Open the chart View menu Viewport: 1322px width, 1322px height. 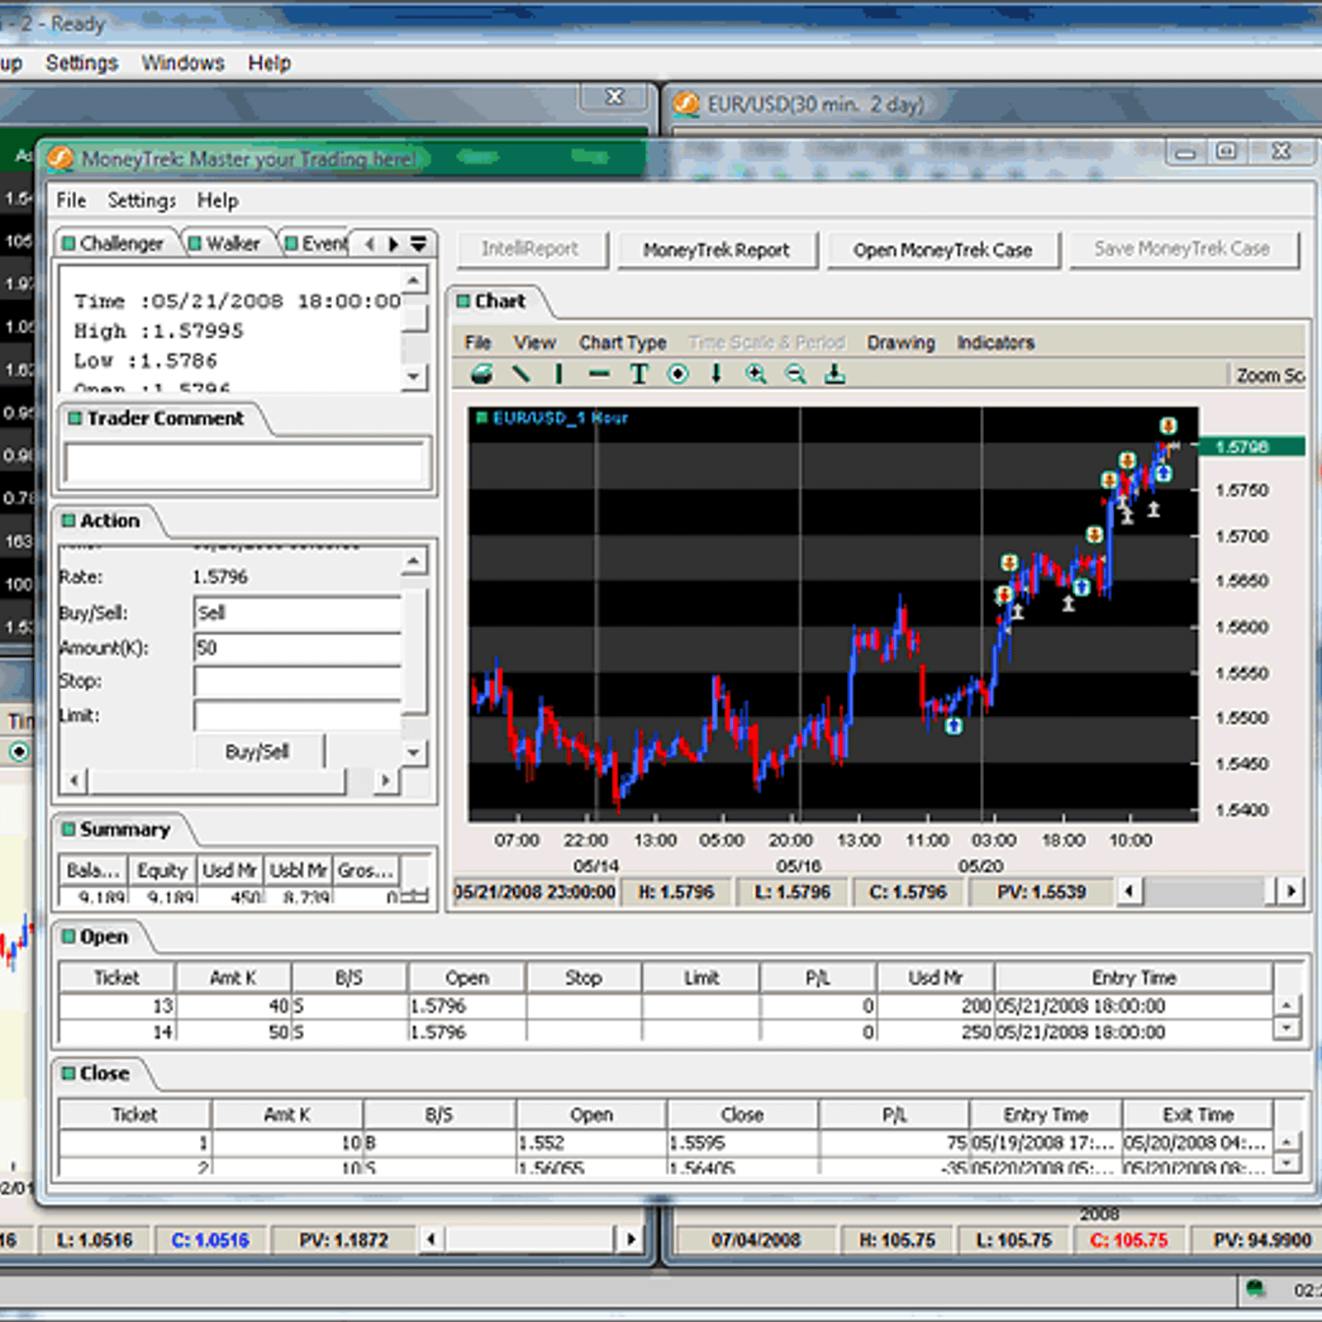[535, 343]
